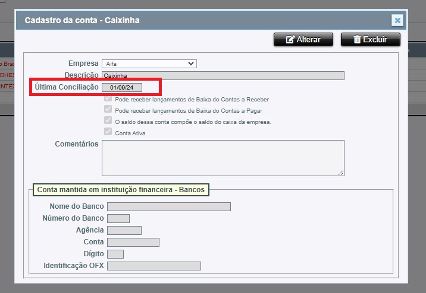
Task: Toggle the Conta Ativa checkbox
Action: (x=108, y=133)
